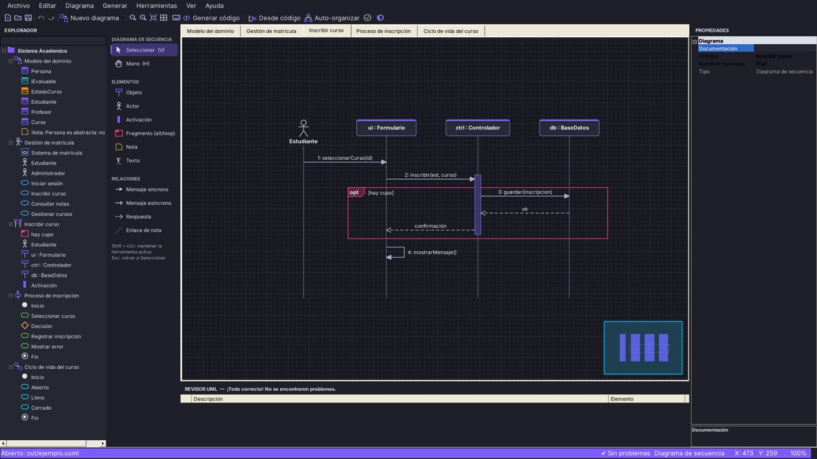Screen dimensions: 817x459
Task: Collapse Inscribir curso tree node
Action: pos(11,224)
